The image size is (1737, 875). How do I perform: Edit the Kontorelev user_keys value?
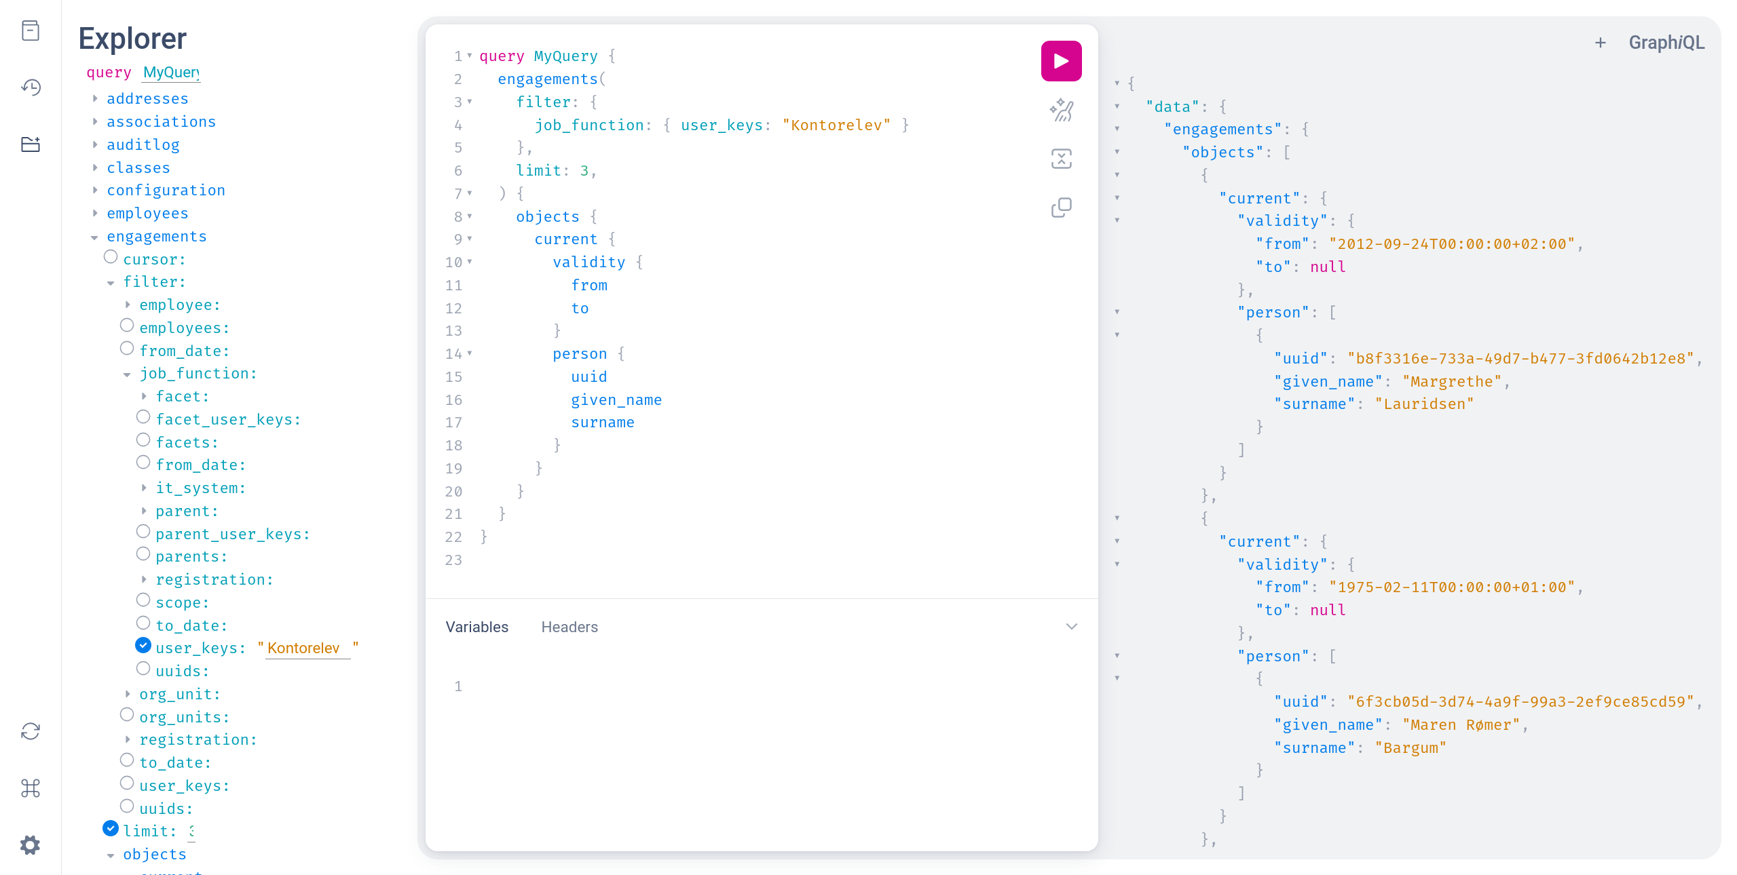[307, 648]
